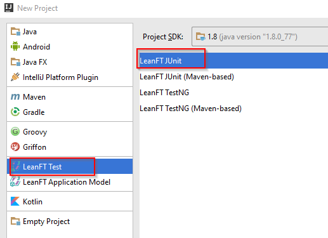This screenshot has width=328, height=238.
Task: Select the Gradle icon
Action: [x=15, y=112]
